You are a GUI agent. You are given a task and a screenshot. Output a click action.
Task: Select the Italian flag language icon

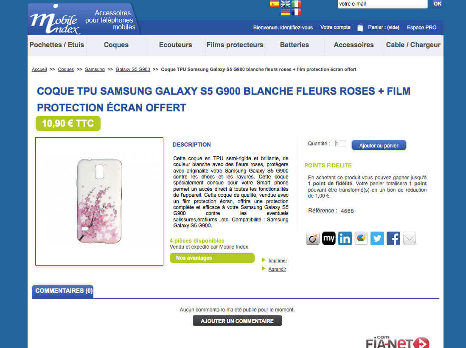point(296,3)
